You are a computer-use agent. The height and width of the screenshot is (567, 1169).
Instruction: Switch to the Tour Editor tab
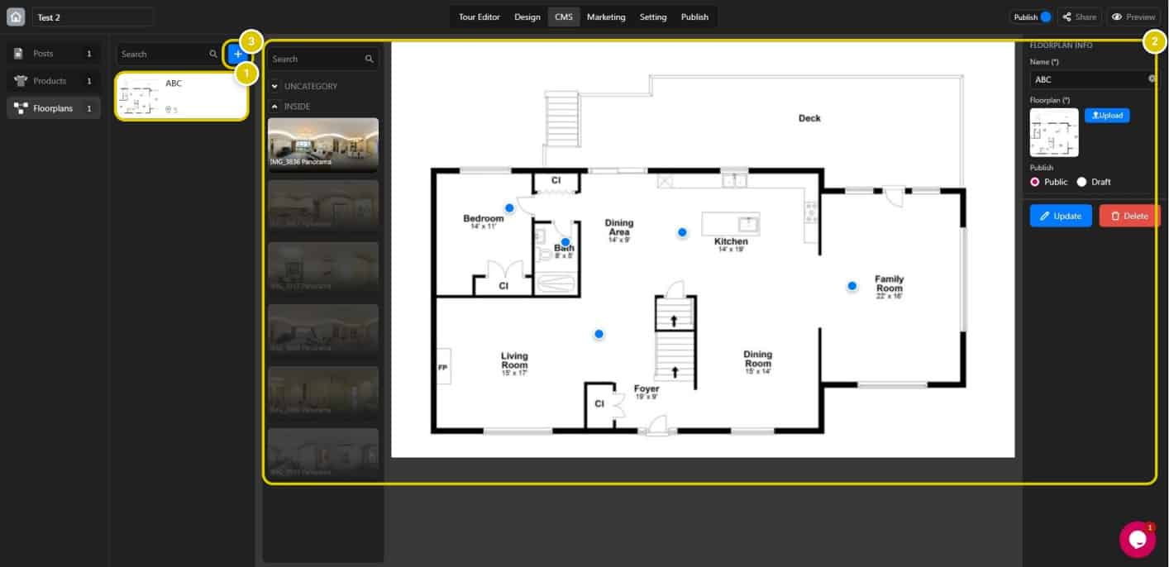(480, 17)
